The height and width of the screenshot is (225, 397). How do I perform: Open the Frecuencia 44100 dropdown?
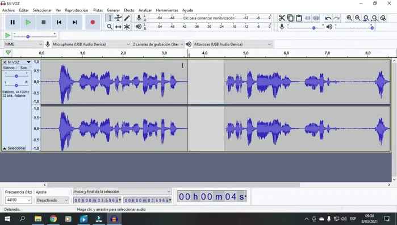coord(18,200)
